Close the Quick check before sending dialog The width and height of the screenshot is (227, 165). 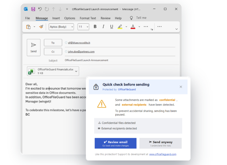coord(181,87)
